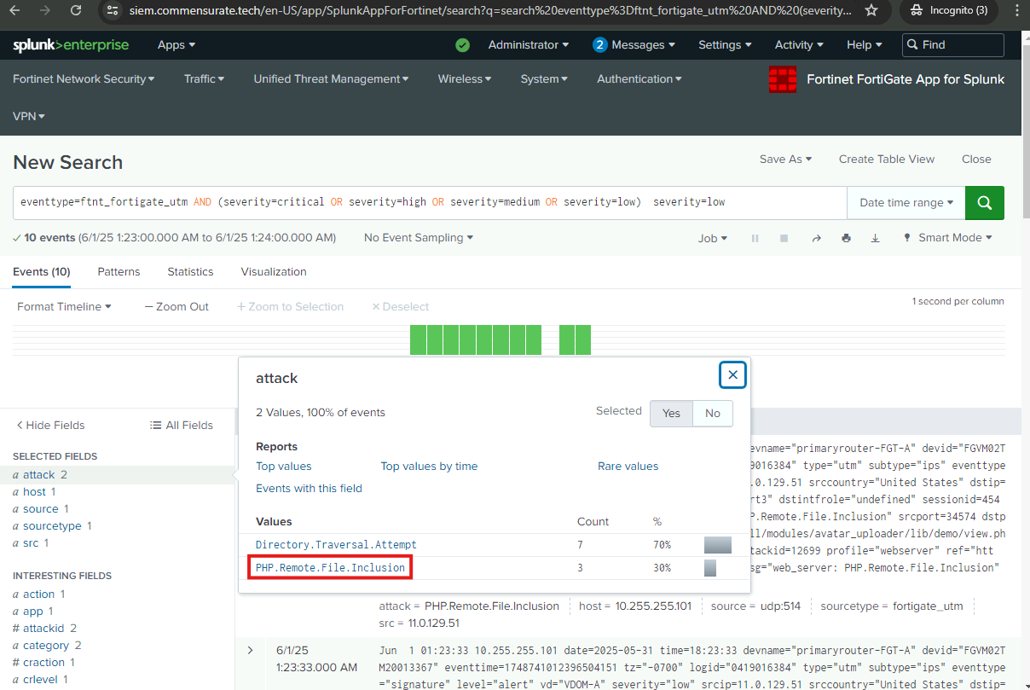This screenshot has height=690, width=1030.
Task: Click the export download icon
Action: [x=875, y=239]
